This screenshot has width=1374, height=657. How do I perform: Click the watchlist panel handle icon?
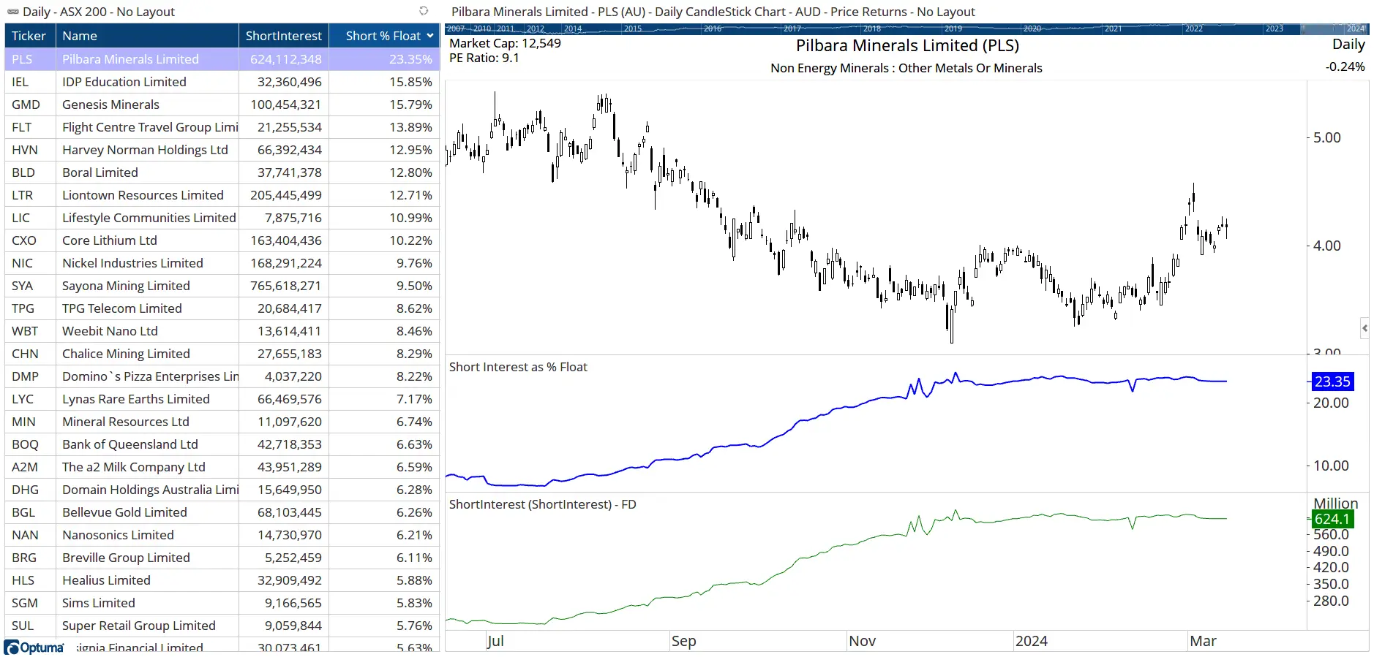[x=12, y=12]
